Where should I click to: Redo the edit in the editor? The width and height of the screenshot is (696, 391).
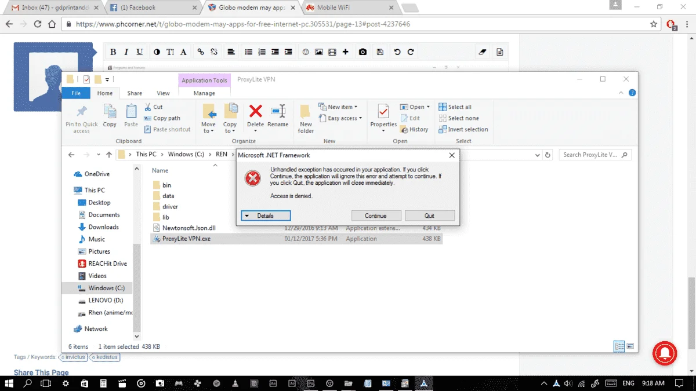(x=411, y=52)
